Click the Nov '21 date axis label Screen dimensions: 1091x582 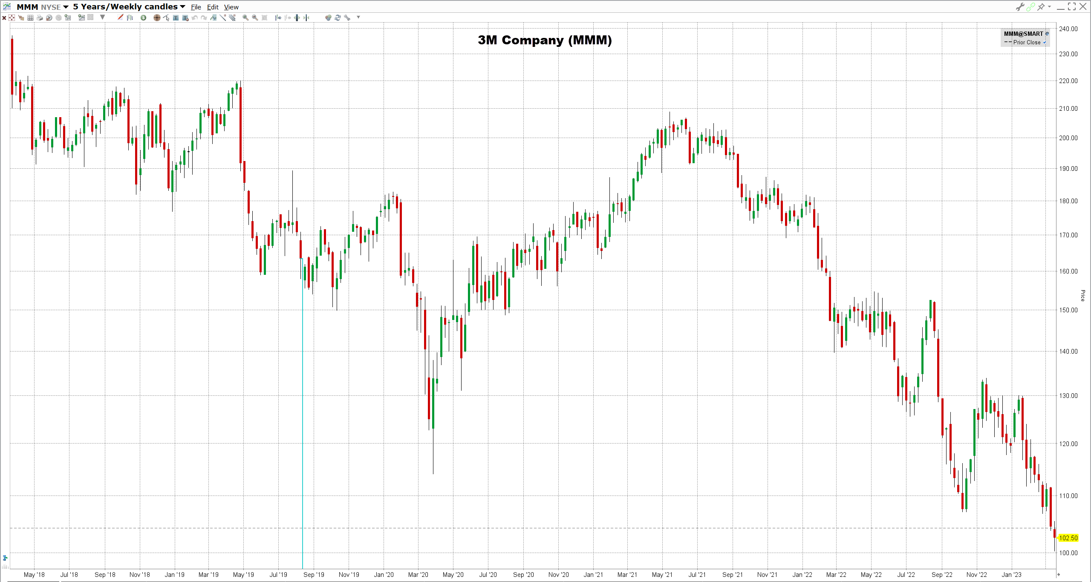[767, 575]
